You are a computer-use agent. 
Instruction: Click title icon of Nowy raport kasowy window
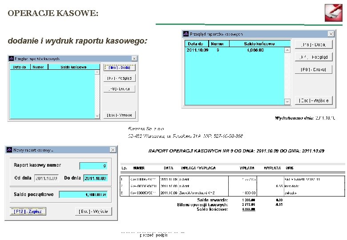pyautogui.click(x=9, y=150)
